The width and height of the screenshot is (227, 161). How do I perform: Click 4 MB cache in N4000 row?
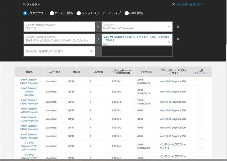coord(140,136)
